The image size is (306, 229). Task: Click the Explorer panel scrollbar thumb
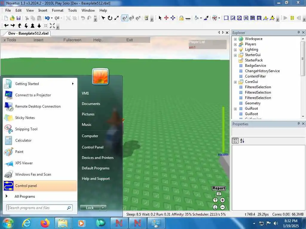pyautogui.click(x=303, y=59)
